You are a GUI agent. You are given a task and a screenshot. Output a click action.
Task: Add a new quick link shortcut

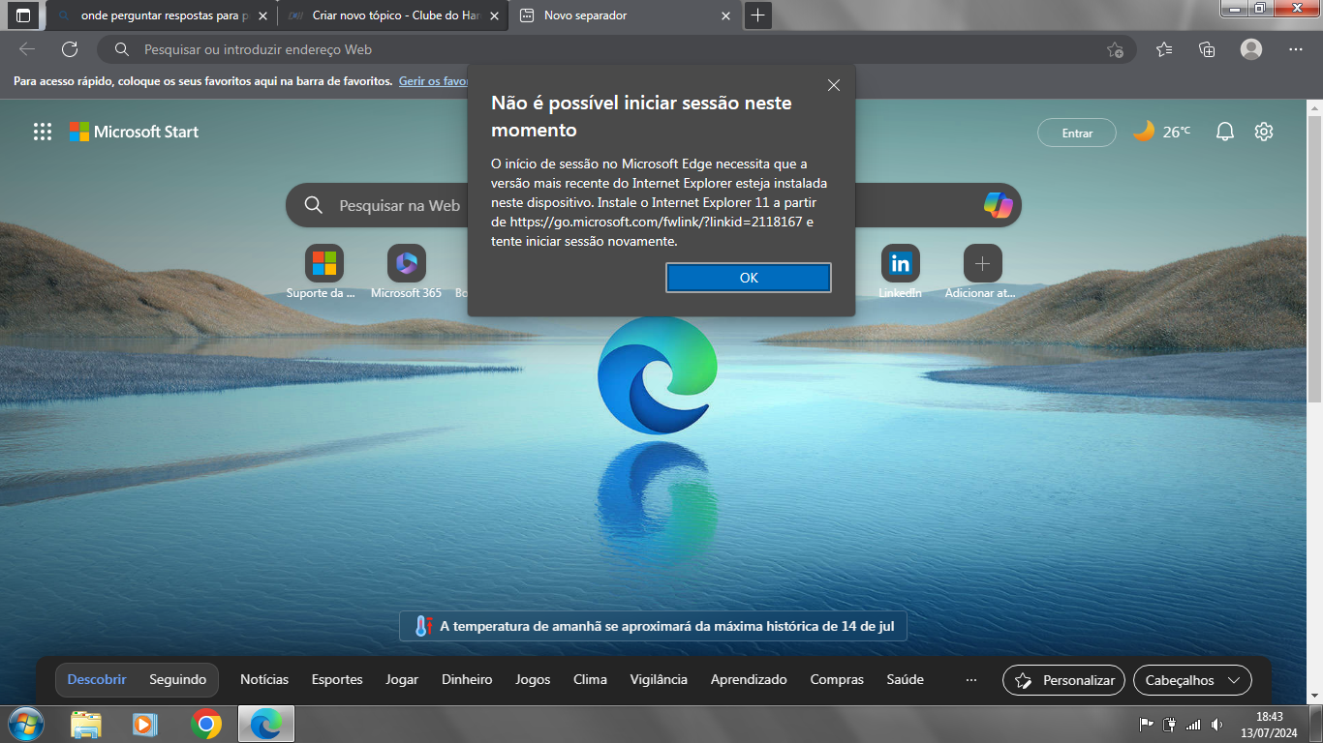click(982, 272)
